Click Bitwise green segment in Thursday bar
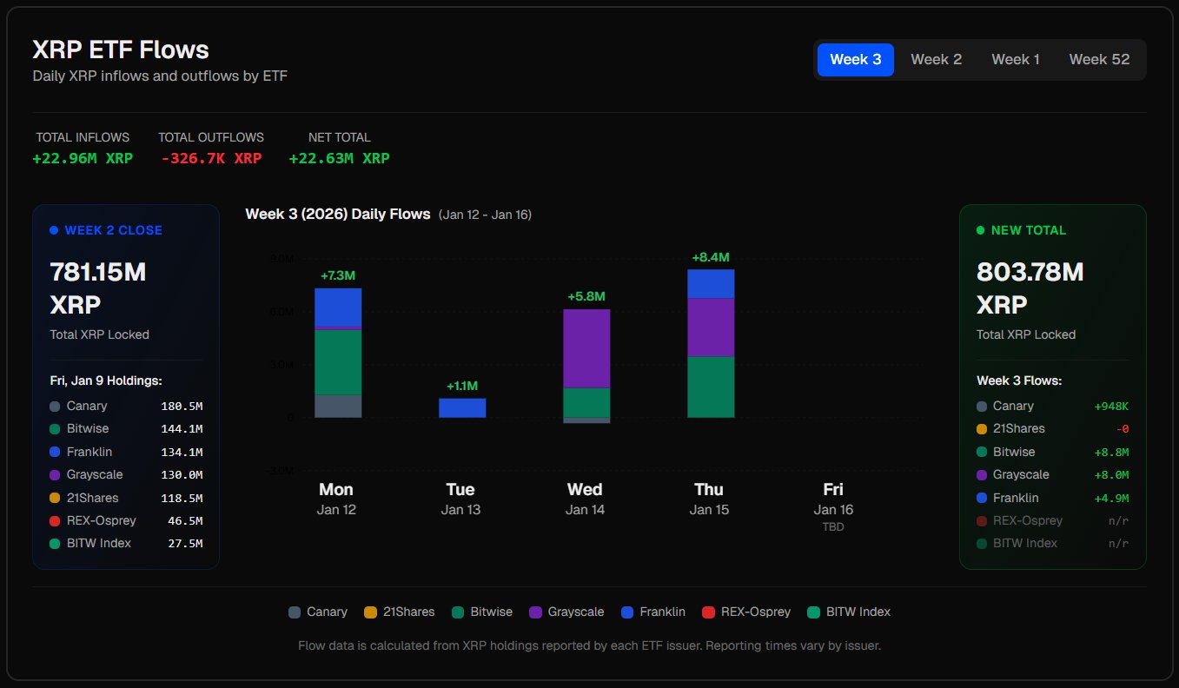 710,387
